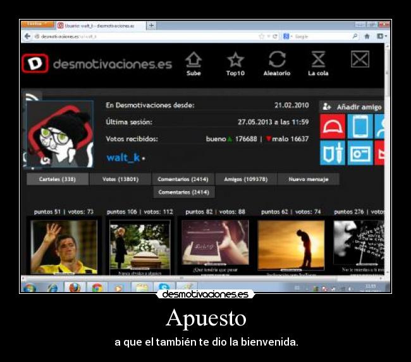Click the browser home icon
Image resolution: width=411 pixels, height=362 pixels.
[x=367, y=37]
